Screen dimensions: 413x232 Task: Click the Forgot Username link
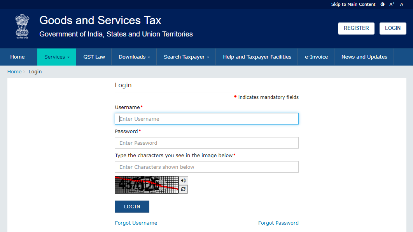136,223
